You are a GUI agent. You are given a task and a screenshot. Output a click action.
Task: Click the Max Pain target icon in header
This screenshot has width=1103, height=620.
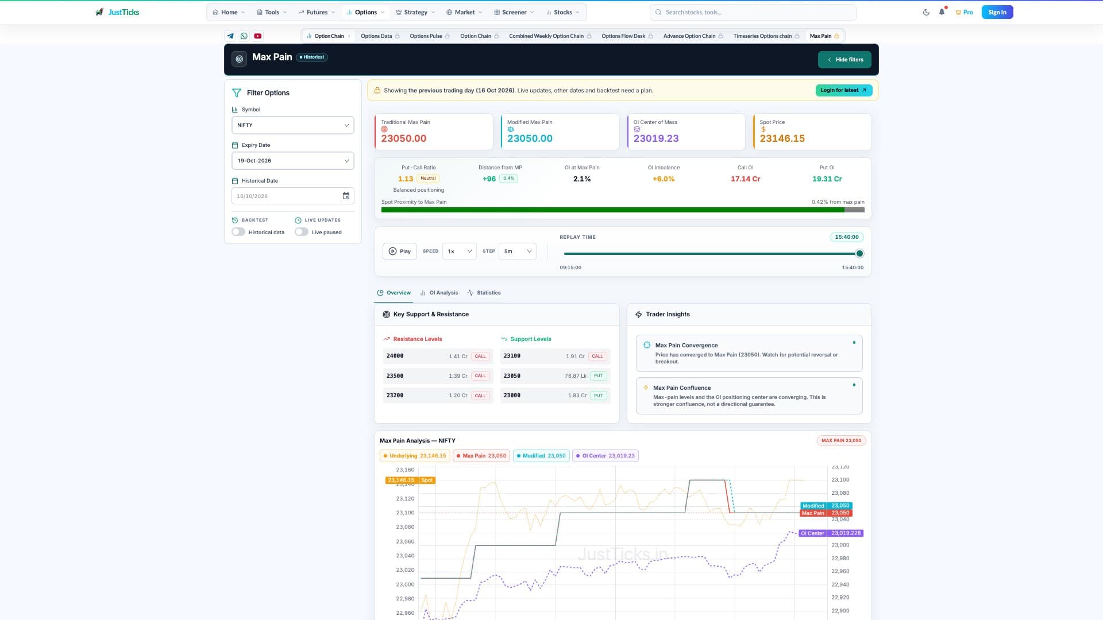(x=240, y=59)
